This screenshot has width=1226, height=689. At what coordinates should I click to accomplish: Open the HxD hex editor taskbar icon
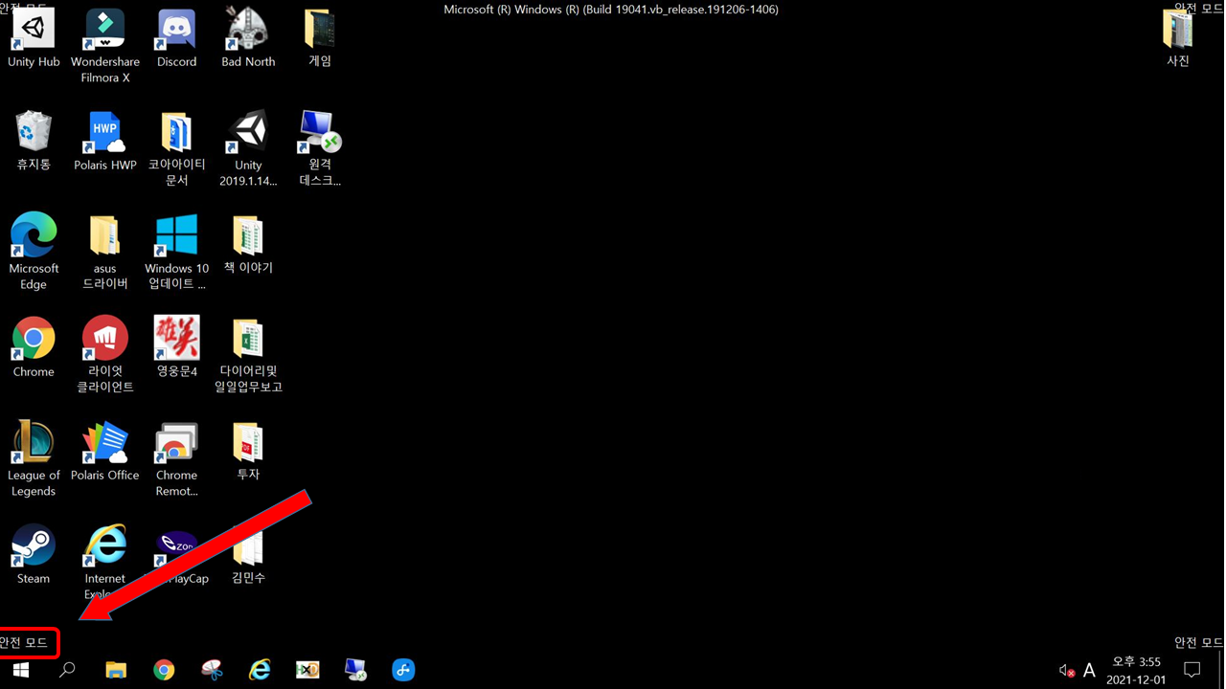307,670
